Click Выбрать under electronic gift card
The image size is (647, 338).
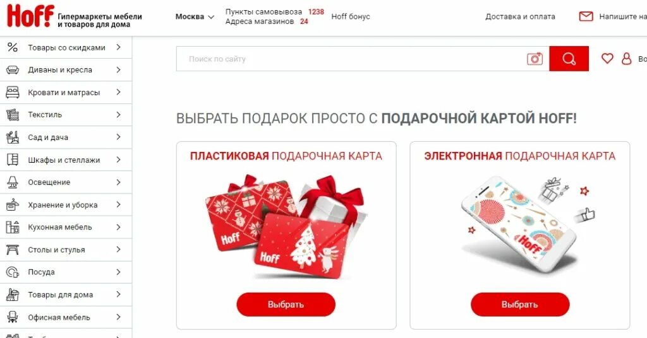click(520, 304)
